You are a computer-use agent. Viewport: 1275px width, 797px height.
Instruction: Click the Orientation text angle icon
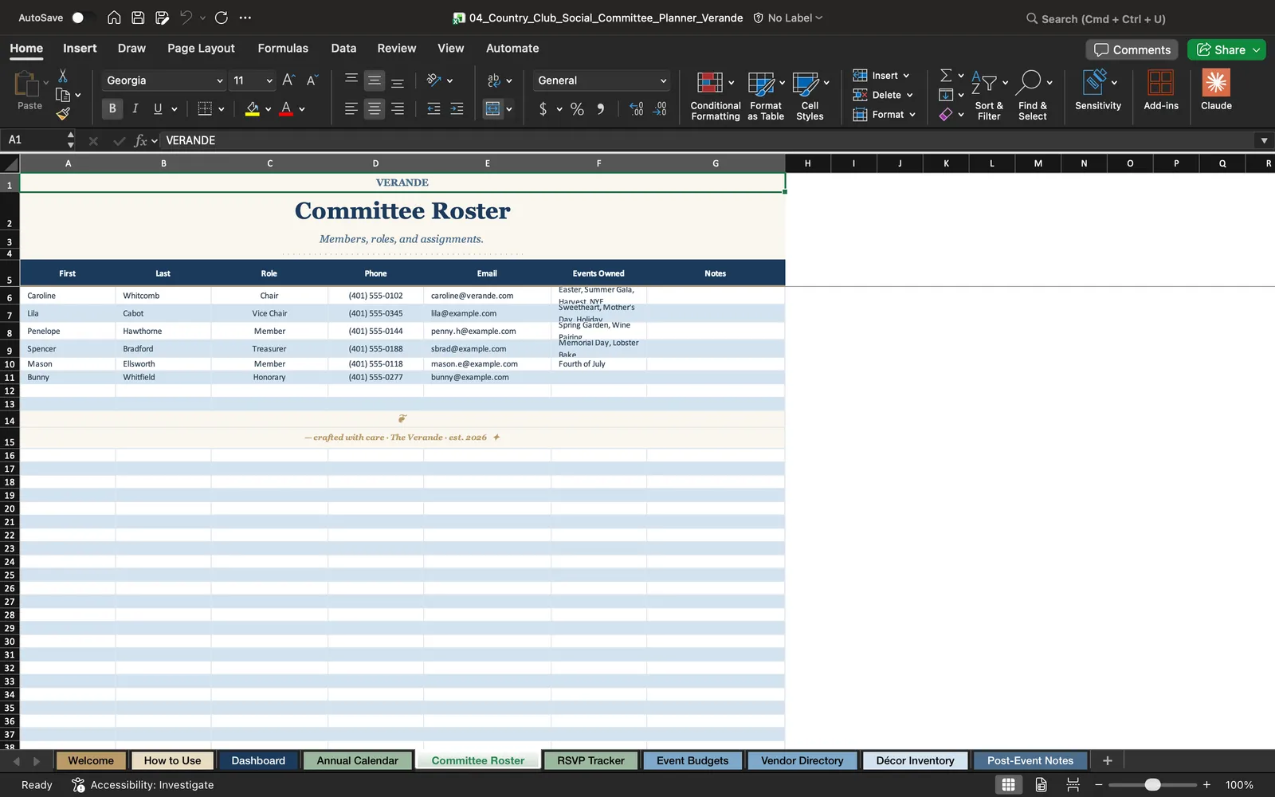[433, 80]
